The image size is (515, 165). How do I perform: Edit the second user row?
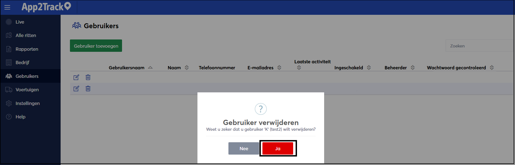[x=76, y=89]
